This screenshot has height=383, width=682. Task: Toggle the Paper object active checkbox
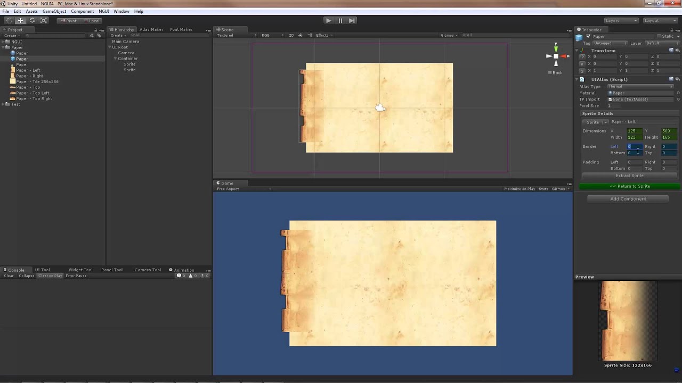[588, 37]
